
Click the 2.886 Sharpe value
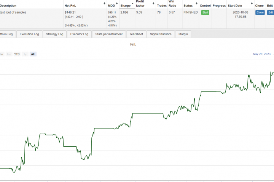(x=124, y=13)
